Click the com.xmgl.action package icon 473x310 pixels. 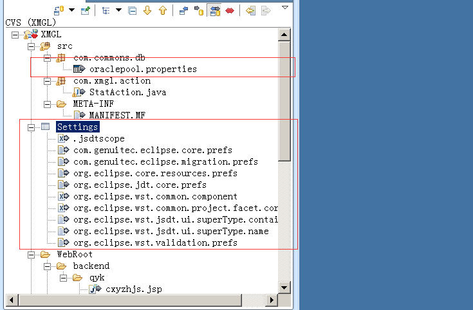coord(61,81)
